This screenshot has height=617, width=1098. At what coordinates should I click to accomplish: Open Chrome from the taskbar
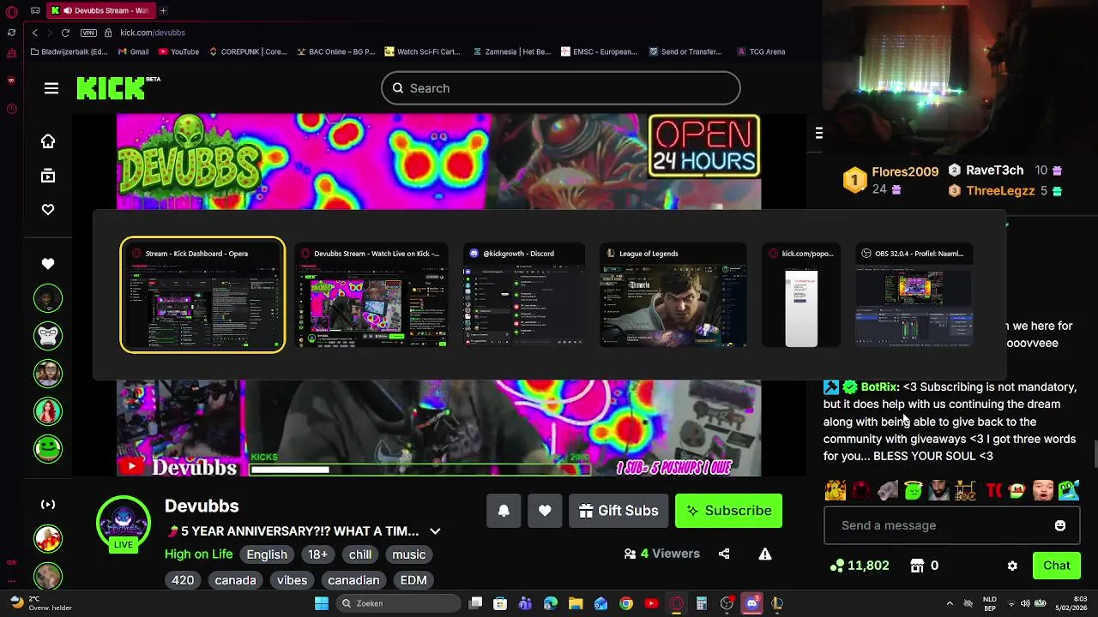coord(626,603)
